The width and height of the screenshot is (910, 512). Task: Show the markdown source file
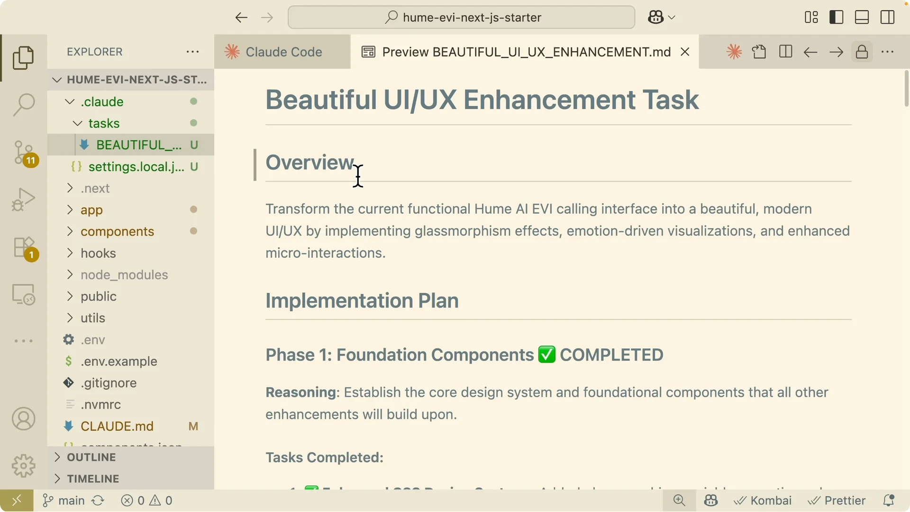759,52
